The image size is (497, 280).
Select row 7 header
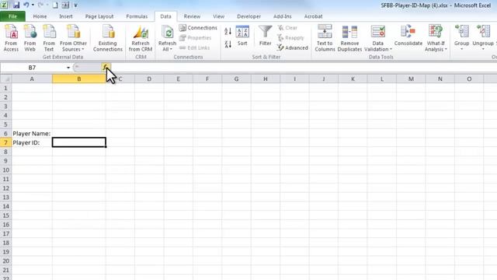5,142
